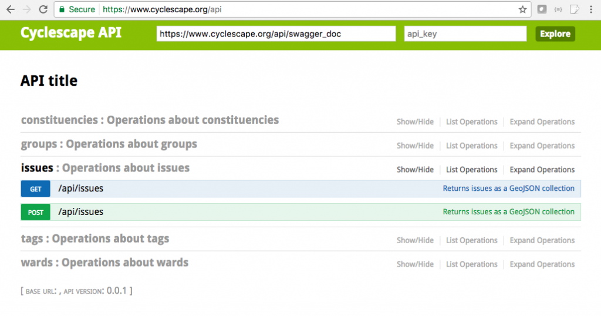Click the green POST method badge
This screenshot has width=601, height=316.
click(x=36, y=212)
